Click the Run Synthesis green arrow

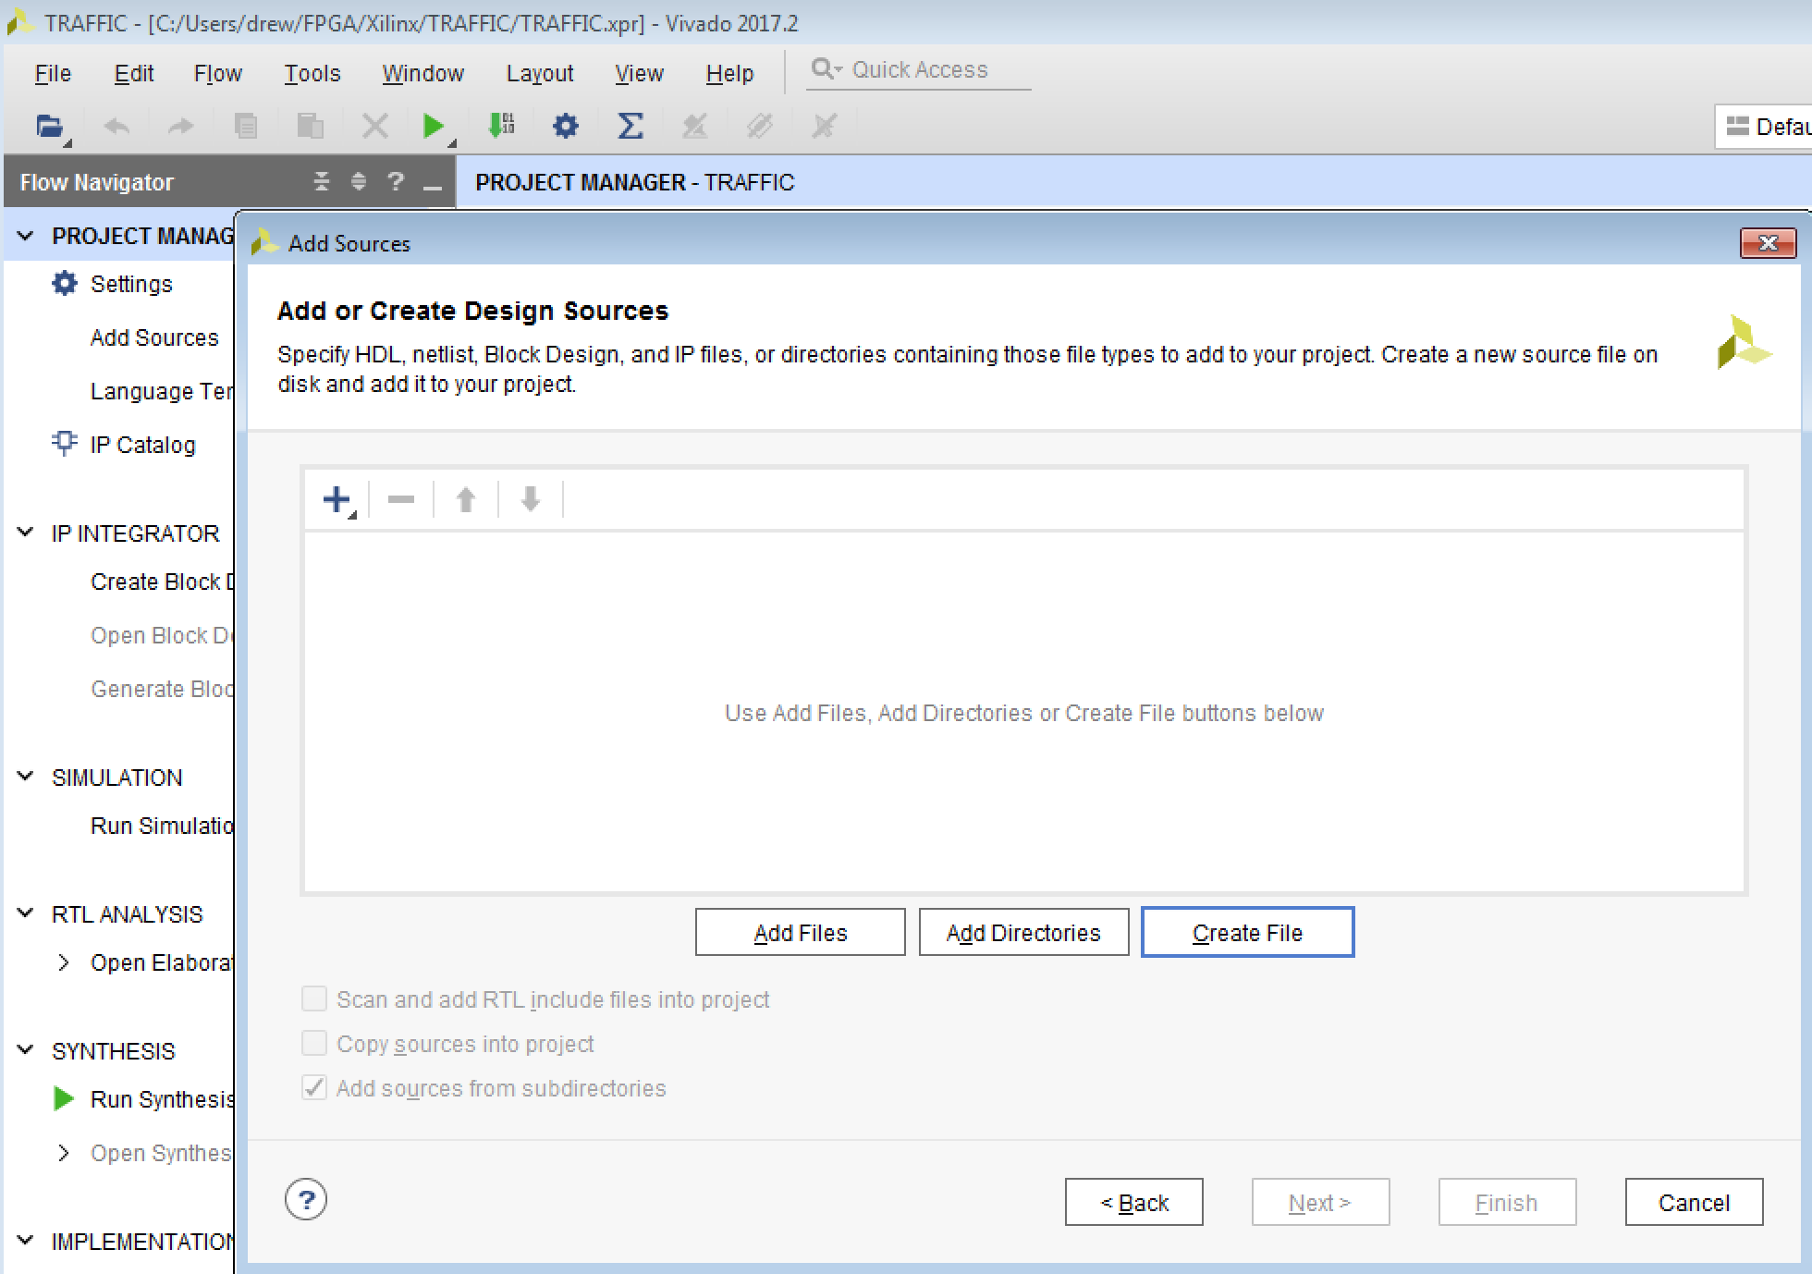(x=64, y=1098)
